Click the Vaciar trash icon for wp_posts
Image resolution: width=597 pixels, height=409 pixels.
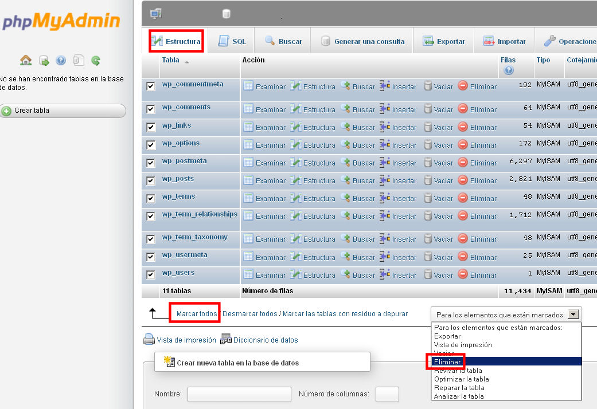(x=428, y=180)
